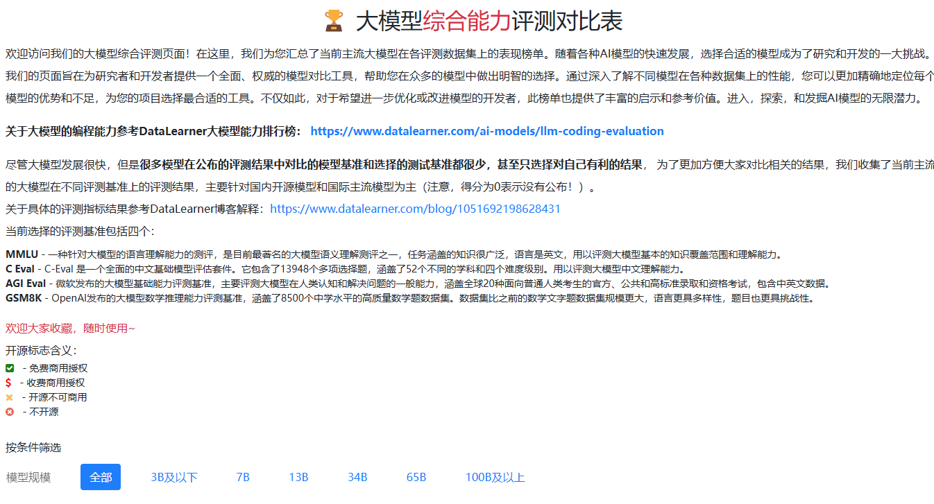Click the red 综合能力 text in title
This screenshot has width=934, height=504.
466,21
